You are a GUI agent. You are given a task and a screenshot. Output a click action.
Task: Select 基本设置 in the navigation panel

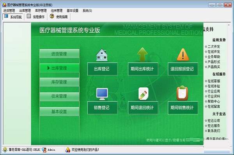[x=60, y=111]
